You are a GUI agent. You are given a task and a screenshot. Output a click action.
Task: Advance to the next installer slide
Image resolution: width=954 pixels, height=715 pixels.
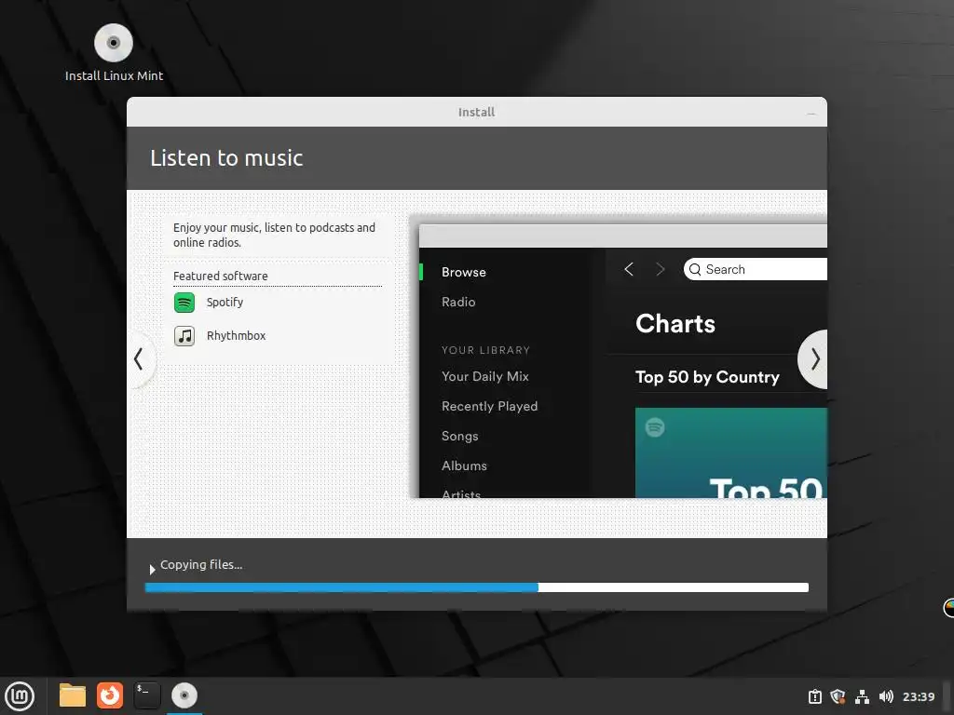(814, 359)
